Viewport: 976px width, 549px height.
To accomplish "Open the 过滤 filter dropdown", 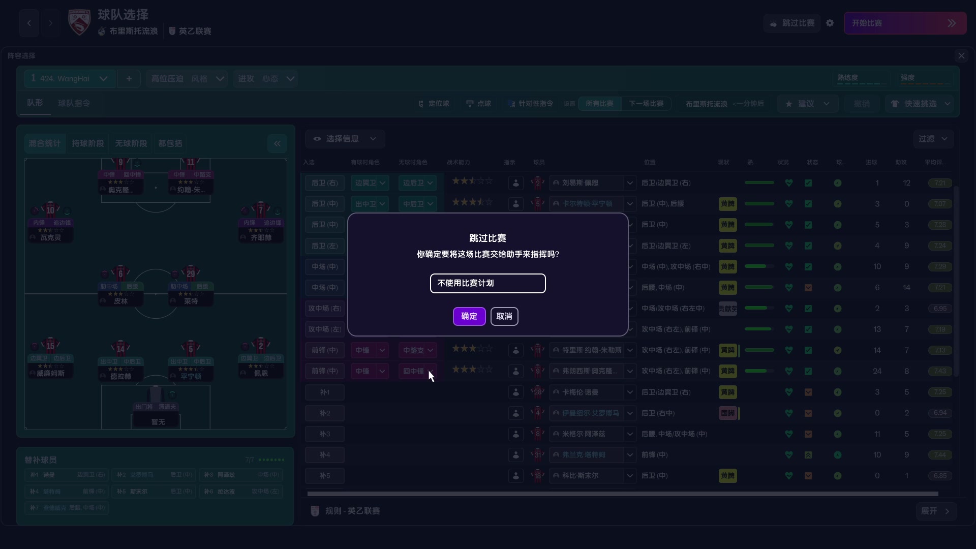I will coord(932,139).
